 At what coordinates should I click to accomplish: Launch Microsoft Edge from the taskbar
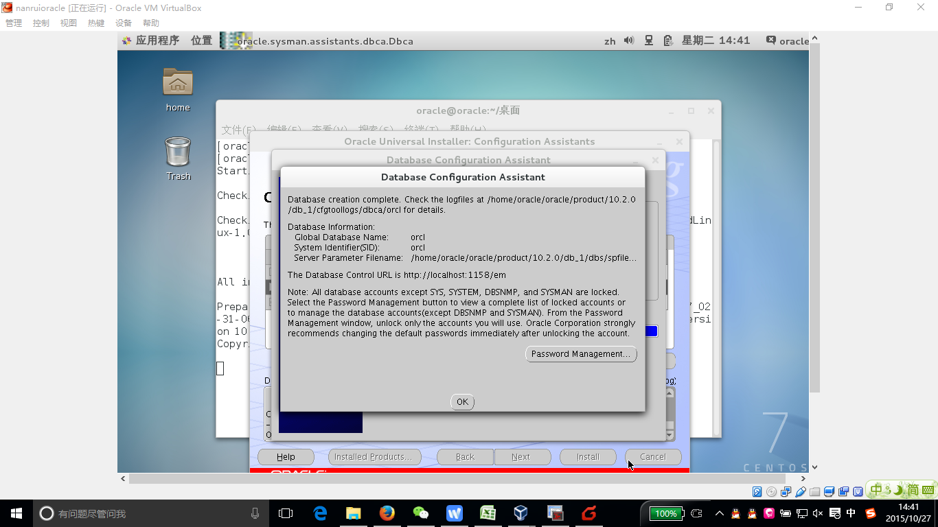320,513
